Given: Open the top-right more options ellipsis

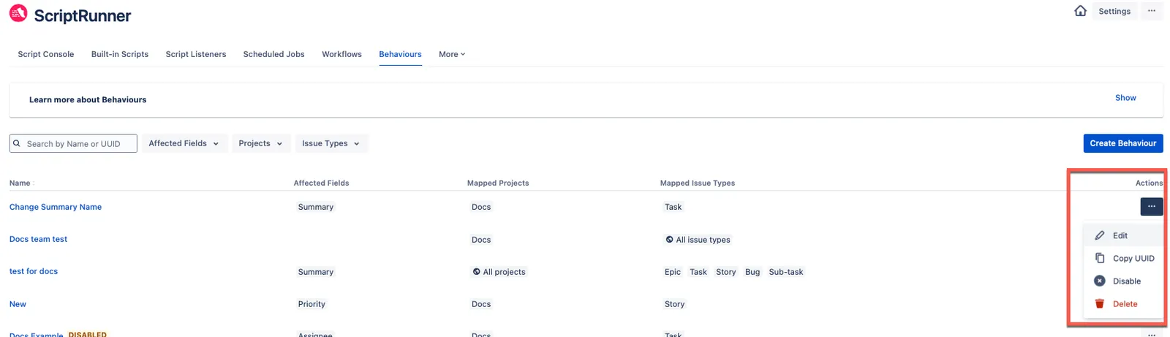Looking at the screenshot, I should click(1151, 11).
